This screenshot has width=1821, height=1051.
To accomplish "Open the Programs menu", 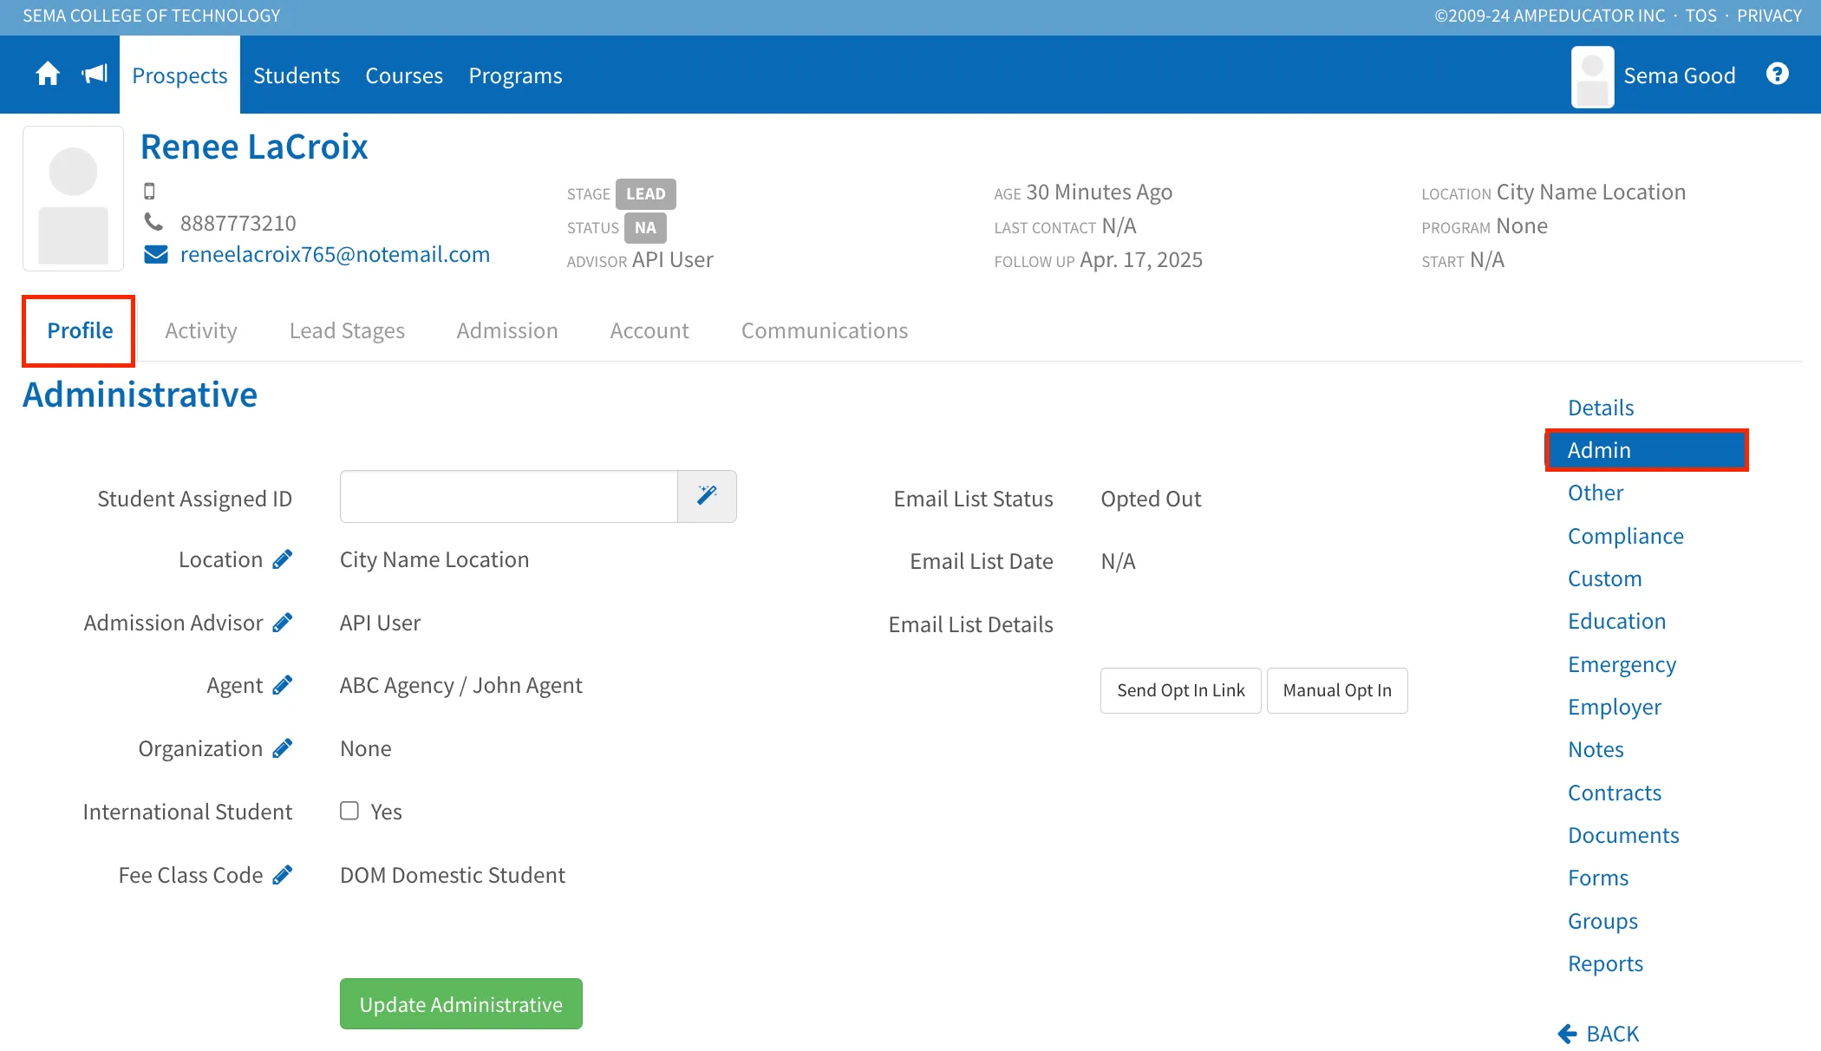I will pos(515,75).
